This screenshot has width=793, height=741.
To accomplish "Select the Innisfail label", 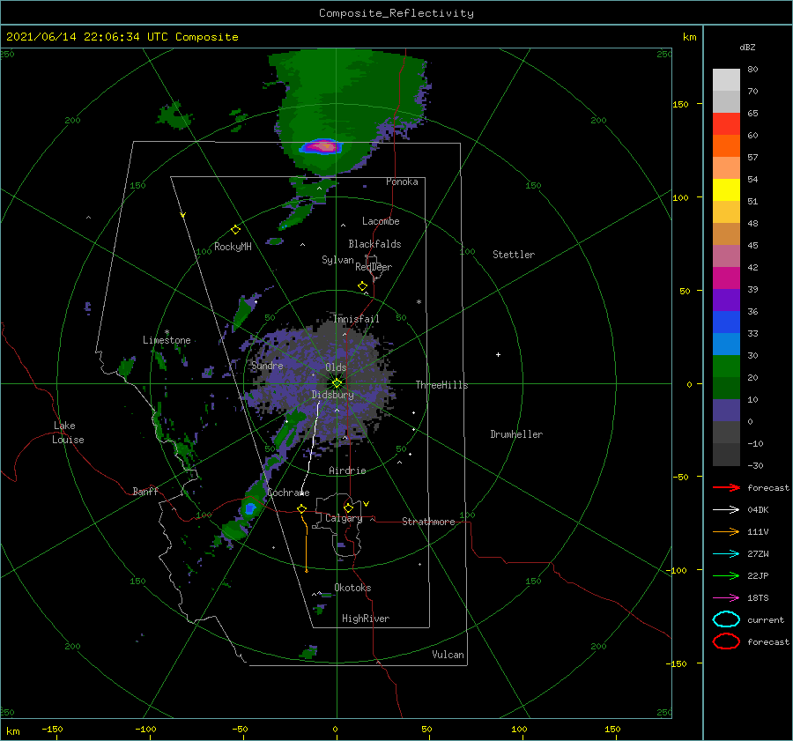I will (x=356, y=319).
